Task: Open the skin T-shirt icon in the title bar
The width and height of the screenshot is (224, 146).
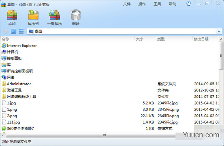Action: pyautogui.click(x=189, y=4)
